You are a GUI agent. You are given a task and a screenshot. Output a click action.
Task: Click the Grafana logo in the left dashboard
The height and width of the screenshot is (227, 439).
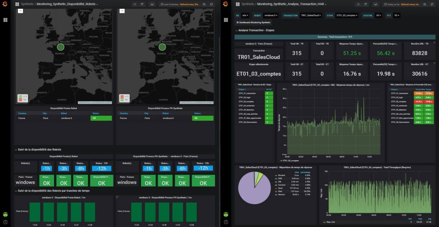click(x=5, y=4)
